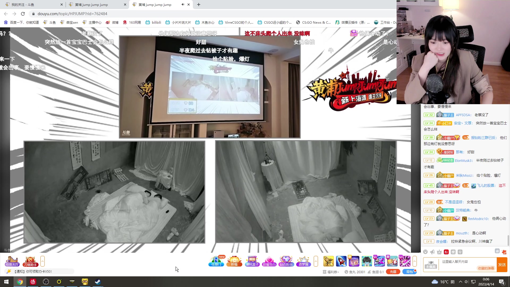Toggle the 滤 chat filter icon
This screenshot has height=287, width=510.
(497, 251)
